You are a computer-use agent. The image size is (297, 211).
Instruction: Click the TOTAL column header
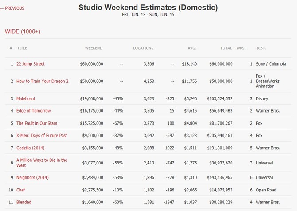pyautogui.click(x=226, y=48)
